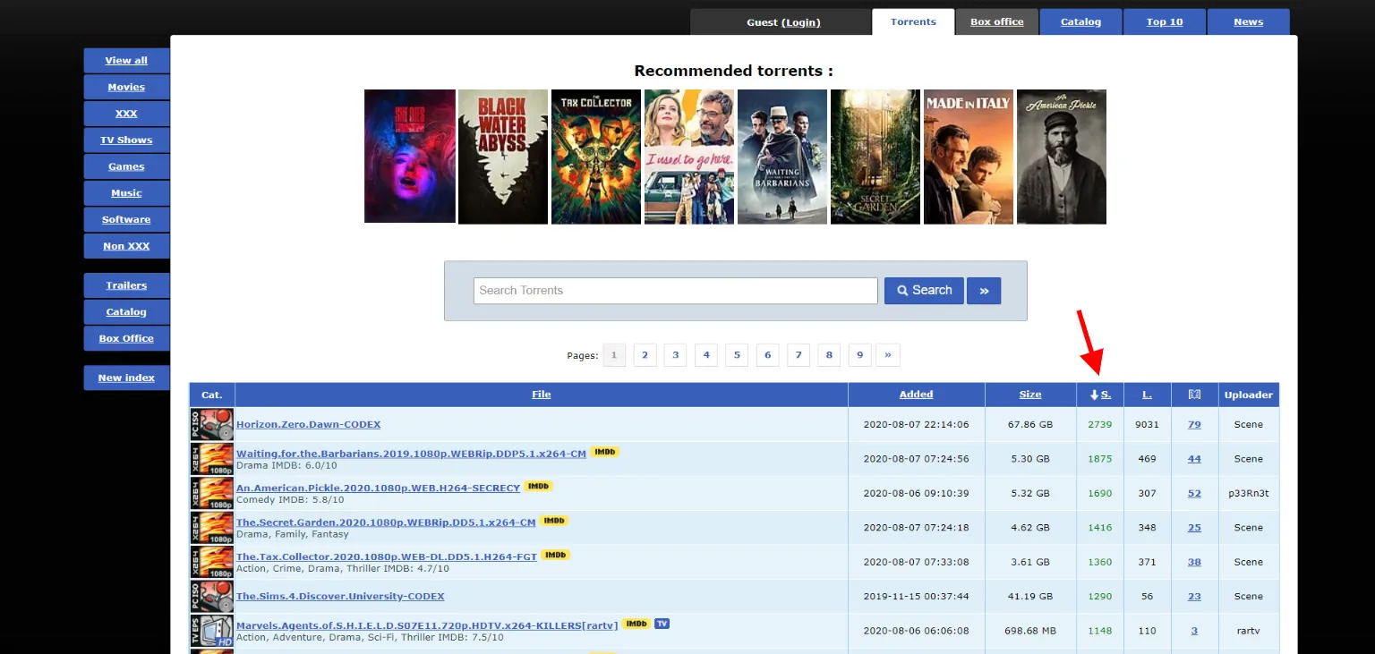Click PC ISO icon beside The.Sims.4.Discover.University
This screenshot has height=654, width=1375.
[x=212, y=597]
